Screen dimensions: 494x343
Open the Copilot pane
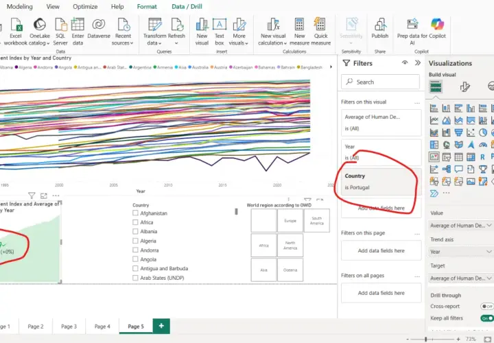click(437, 28)
